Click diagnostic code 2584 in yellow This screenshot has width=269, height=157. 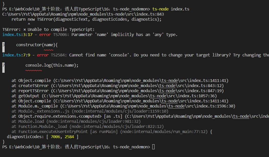point(69,137)
